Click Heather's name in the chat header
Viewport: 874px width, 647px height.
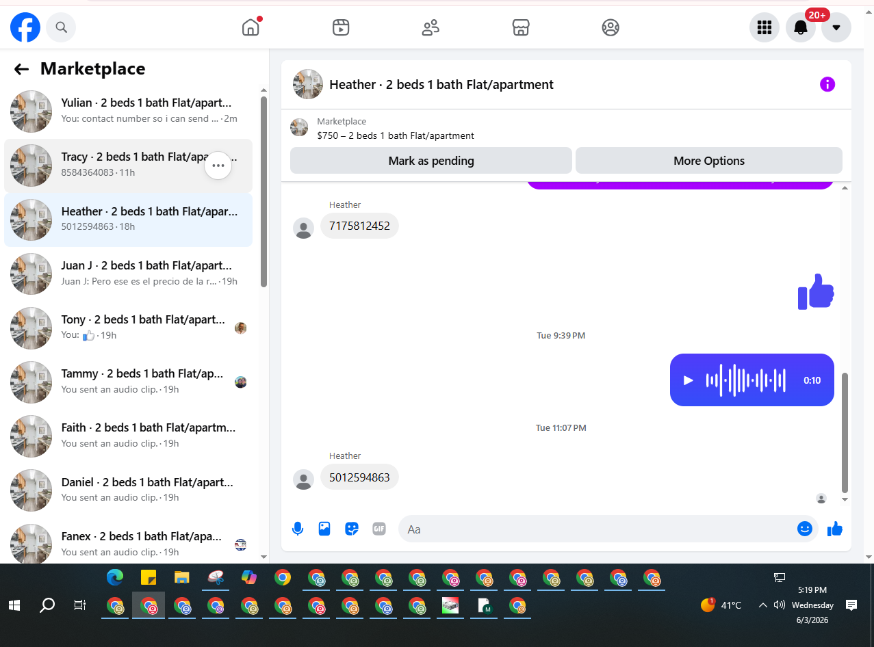coord(441,85)
